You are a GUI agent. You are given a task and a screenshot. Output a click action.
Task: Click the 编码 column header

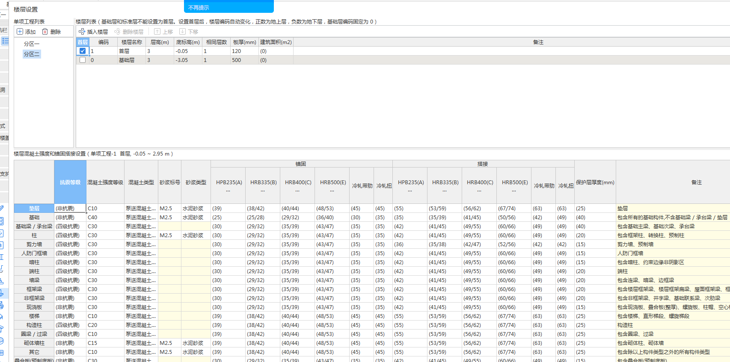(103, 42)
